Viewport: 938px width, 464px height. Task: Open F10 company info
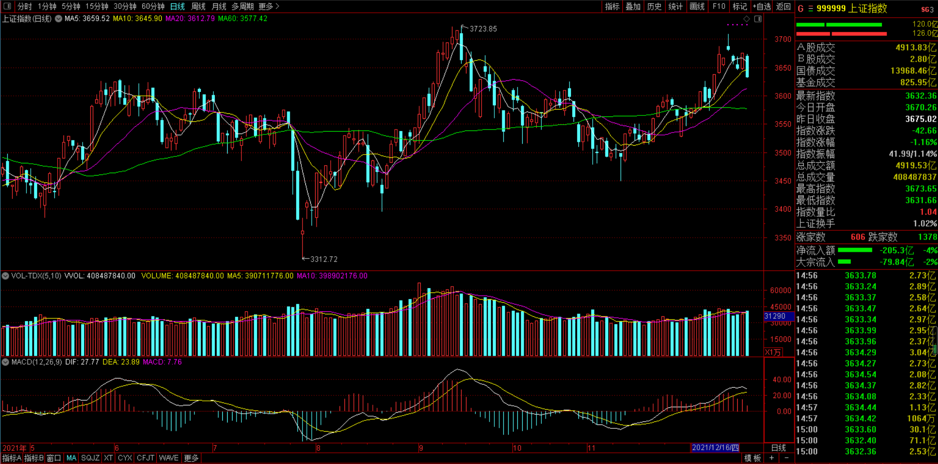tap(719, 6)
